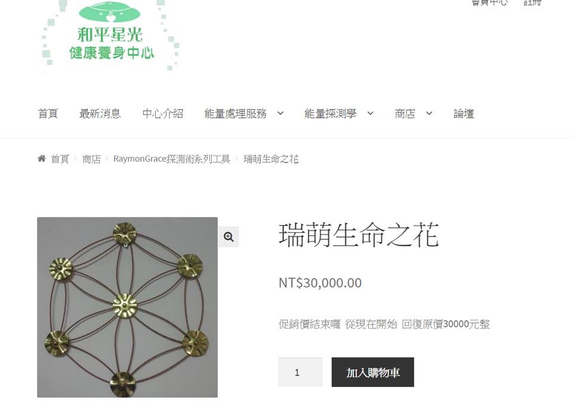
Task: Click the 商店 navigation label
Action: (405, 113)
